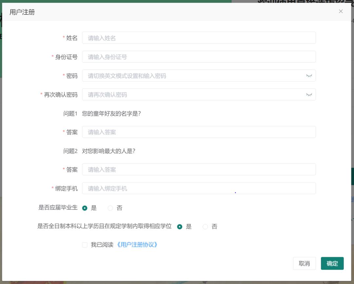Reveal the confirm password field contents

coord(309,94)
